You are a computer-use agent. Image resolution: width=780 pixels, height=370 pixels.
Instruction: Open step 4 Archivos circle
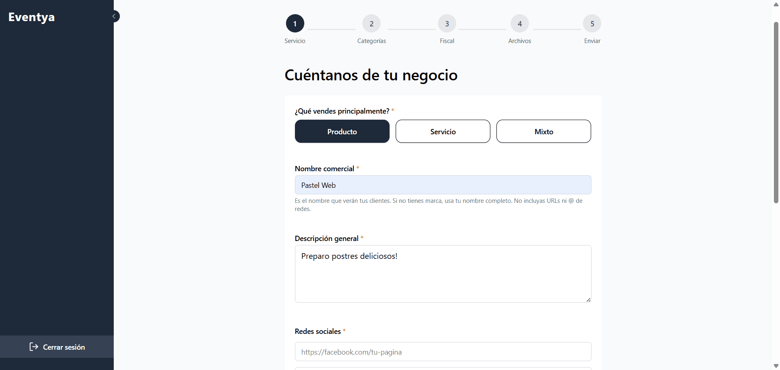pyautogui.click(x=520, y=23)
